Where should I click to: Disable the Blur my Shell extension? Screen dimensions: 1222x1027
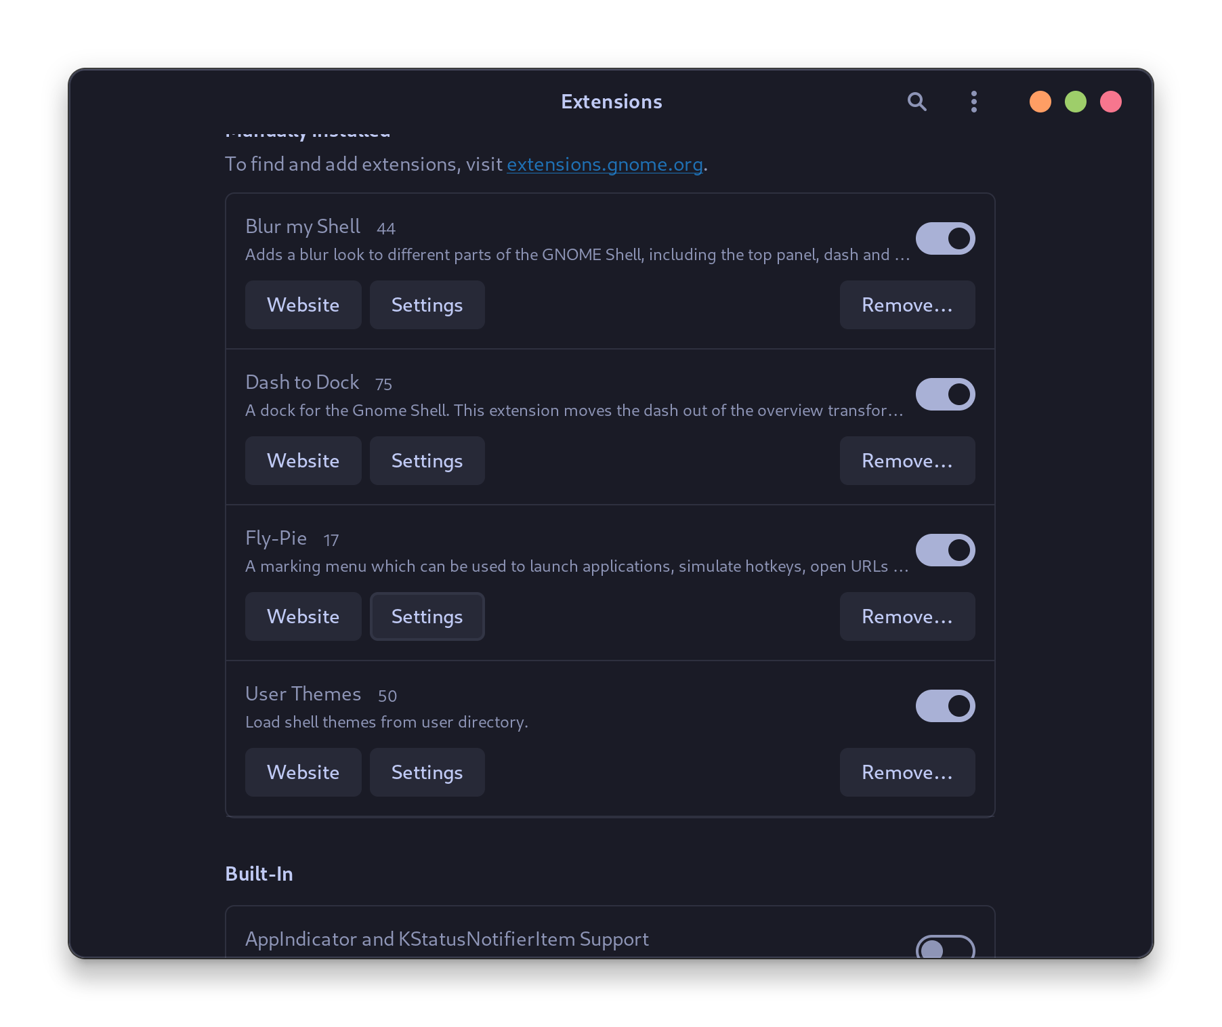pos(945,238)
